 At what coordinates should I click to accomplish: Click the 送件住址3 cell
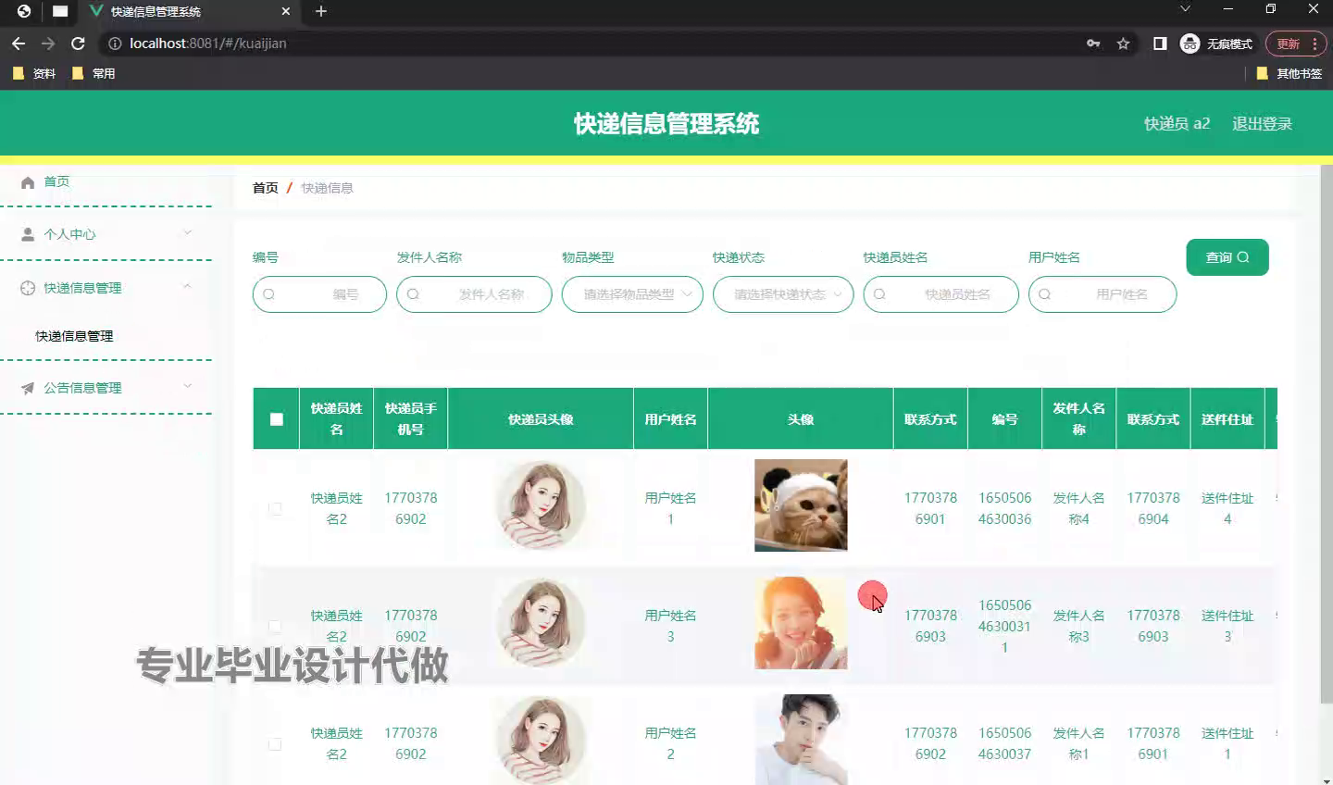point(1227,626)
